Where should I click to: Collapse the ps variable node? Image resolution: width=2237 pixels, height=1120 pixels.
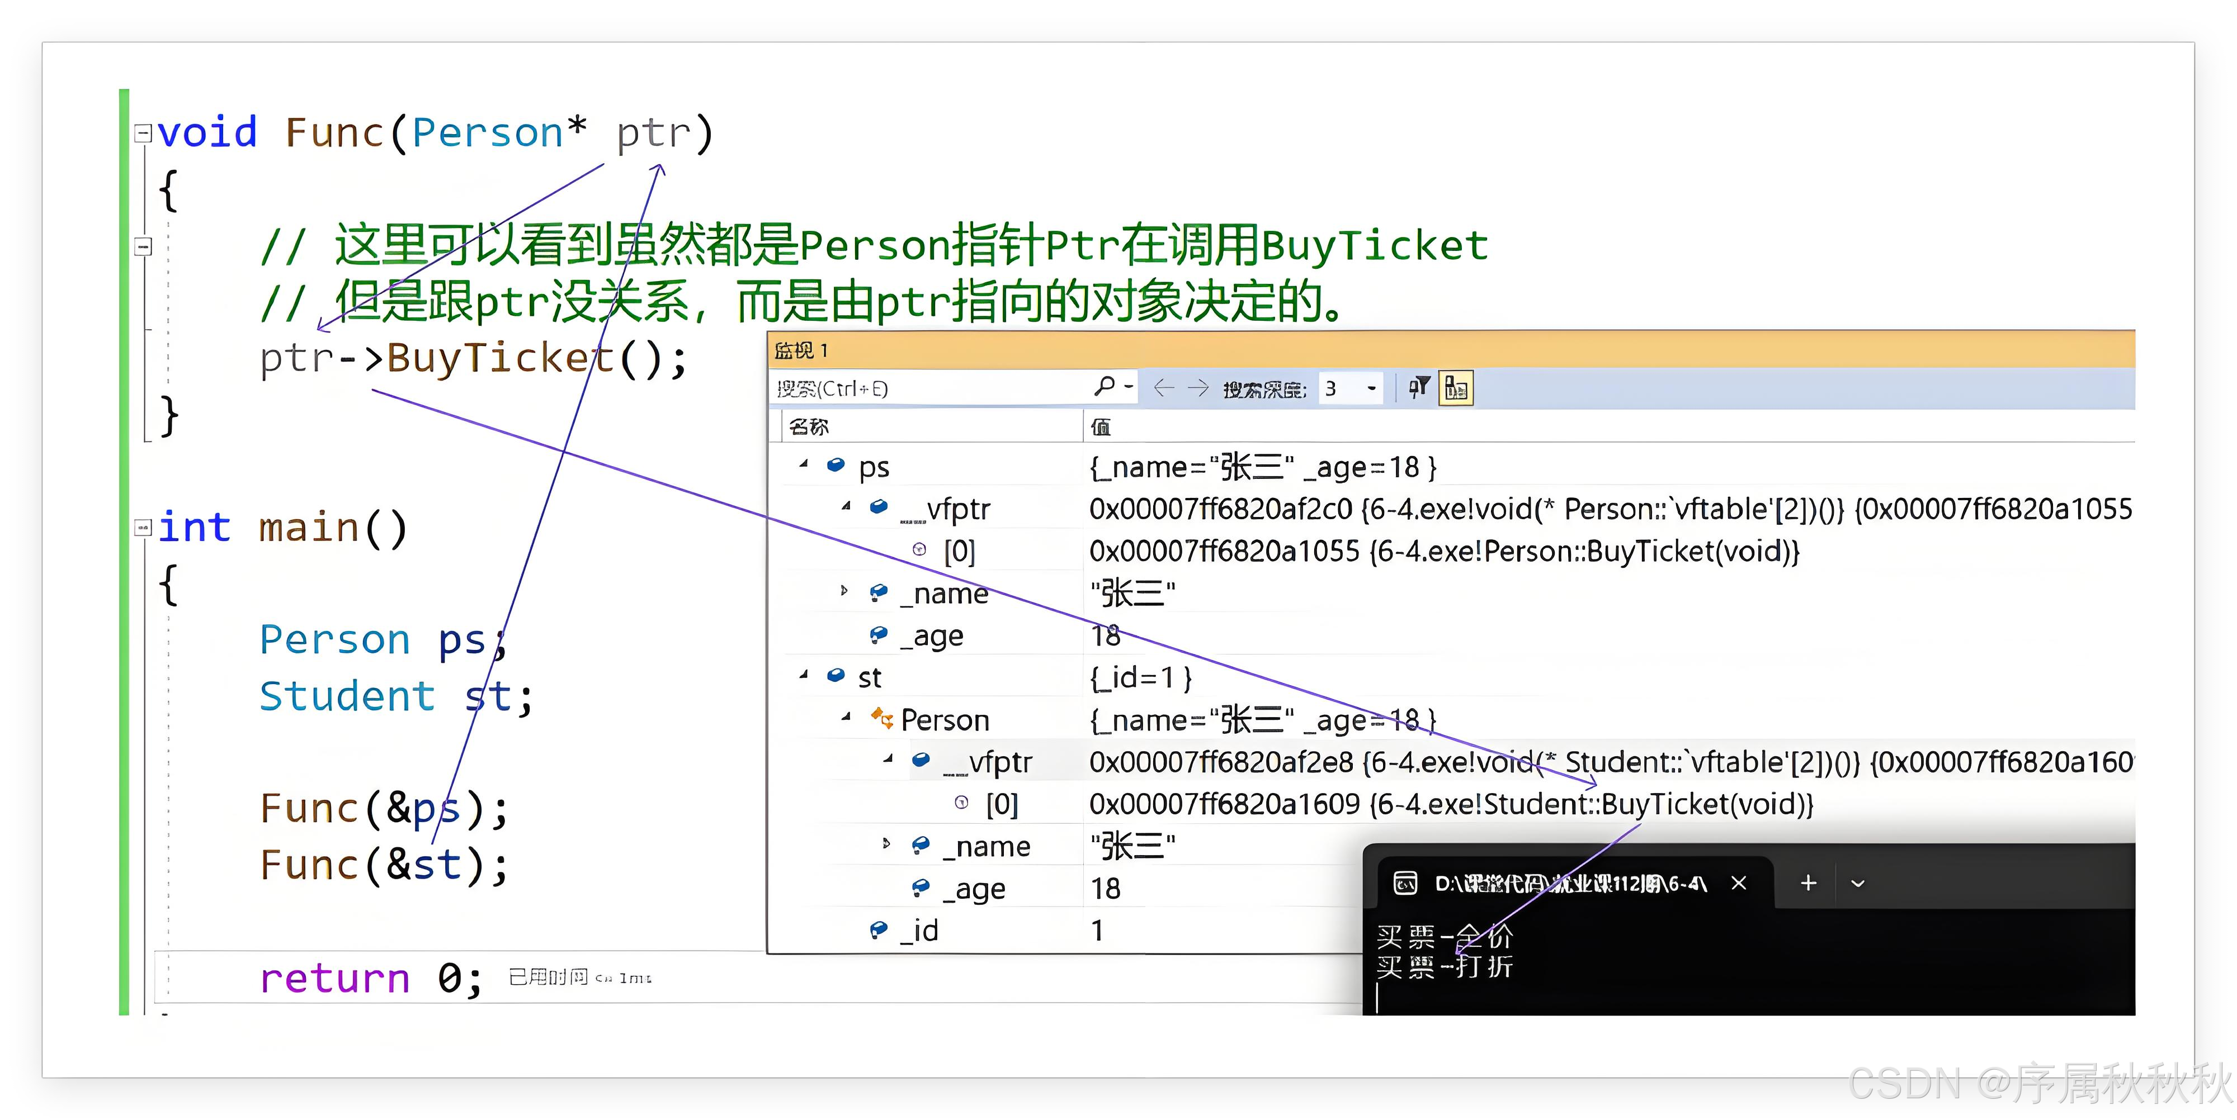(x=803, y=464)
